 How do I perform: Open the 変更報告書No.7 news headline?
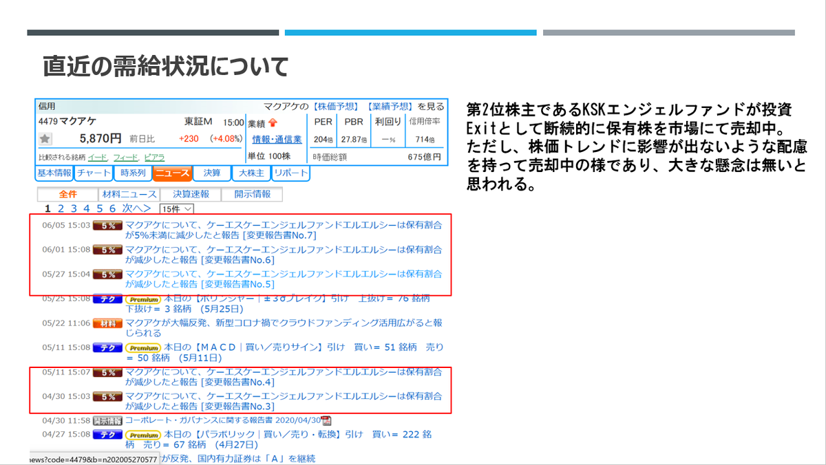pos(284,230)
